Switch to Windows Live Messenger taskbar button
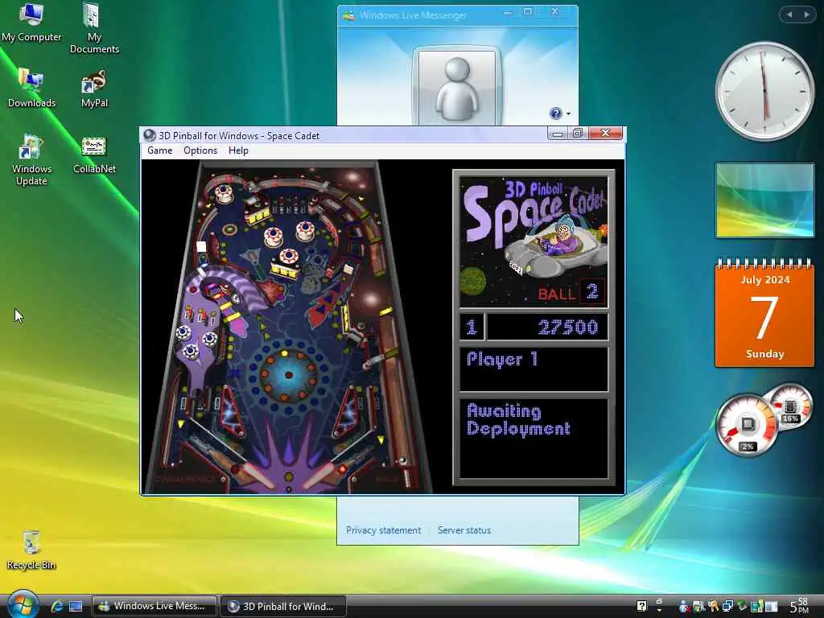824x618 pixels. 154,606
